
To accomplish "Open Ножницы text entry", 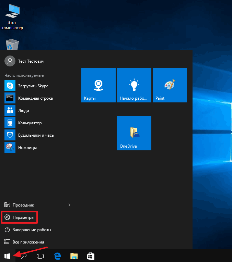I will (x=27, y=148).
